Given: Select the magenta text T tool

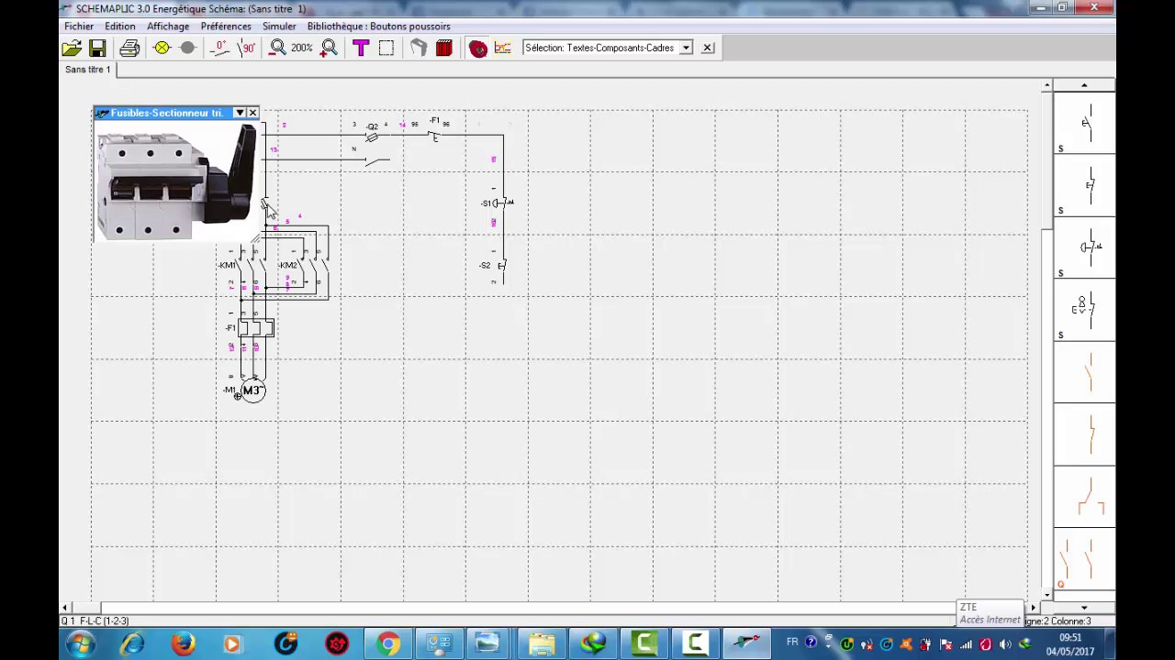Looking at the screenshot, I should [x=360, y=48].
